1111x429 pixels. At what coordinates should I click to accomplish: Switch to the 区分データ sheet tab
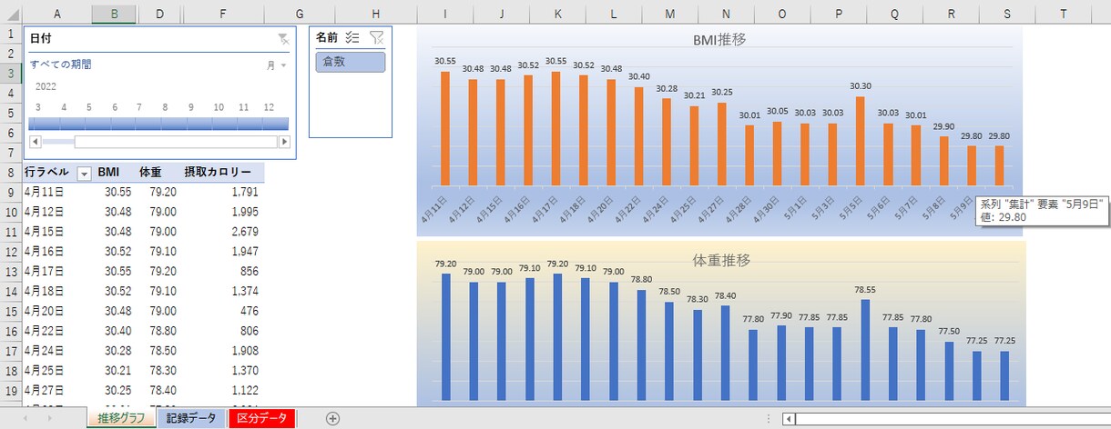[x=262, y=418]
